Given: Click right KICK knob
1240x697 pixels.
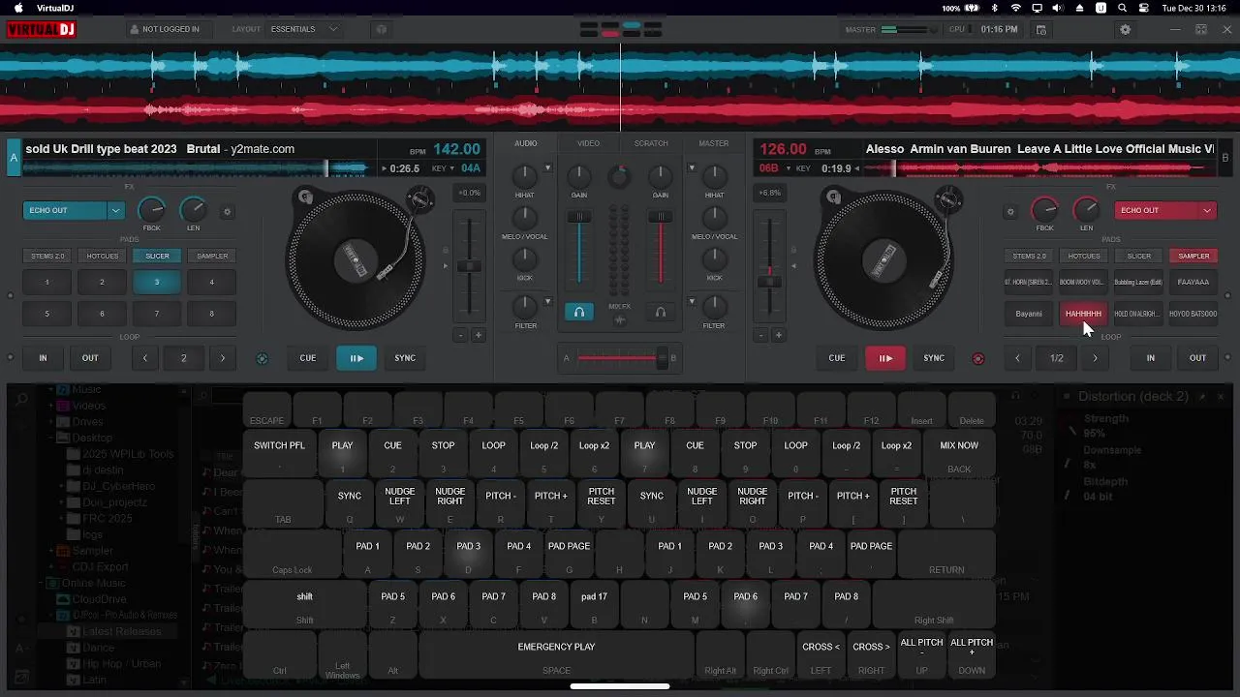Looking at the screenshot, I should tap(714, 259).
